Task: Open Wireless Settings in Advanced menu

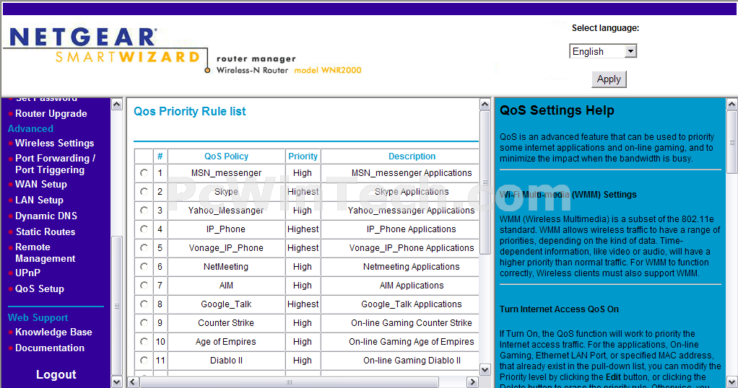Action: point(55,143)
